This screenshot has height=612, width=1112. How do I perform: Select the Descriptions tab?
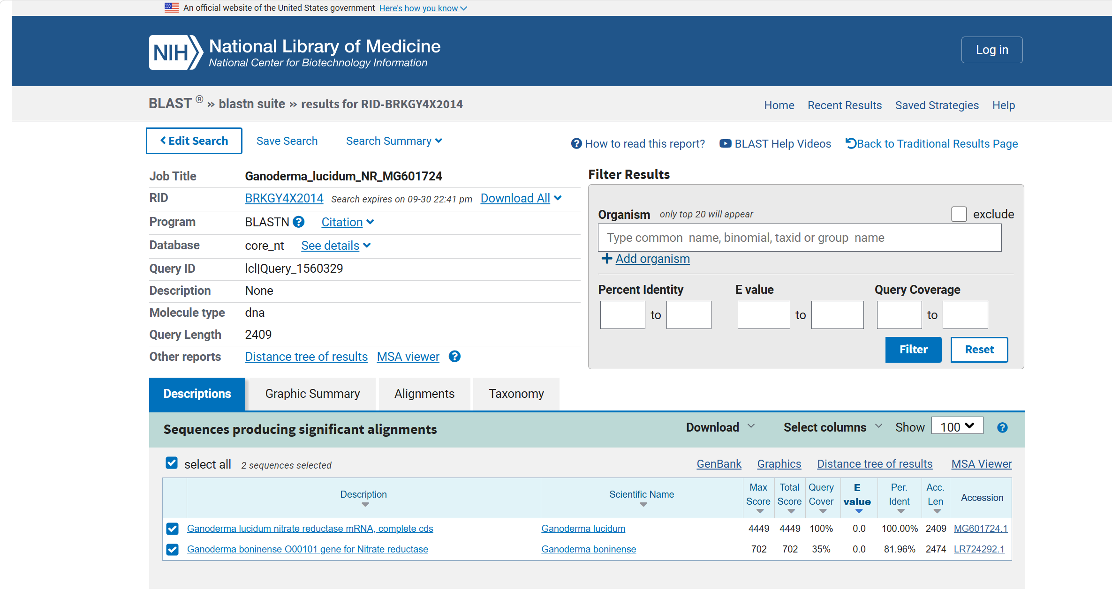click(197, 394)
